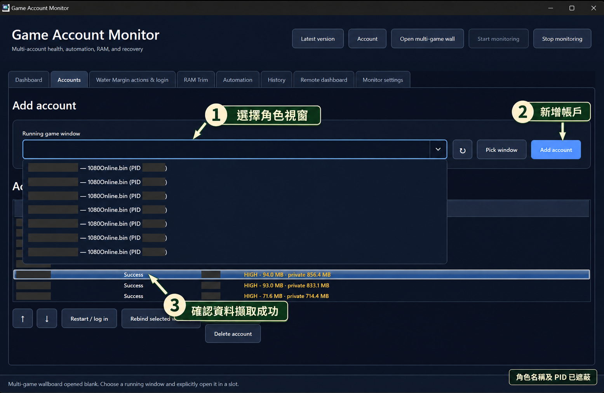Click the Latest version button
The image size is (604, 393).
(x=318, y=38)
